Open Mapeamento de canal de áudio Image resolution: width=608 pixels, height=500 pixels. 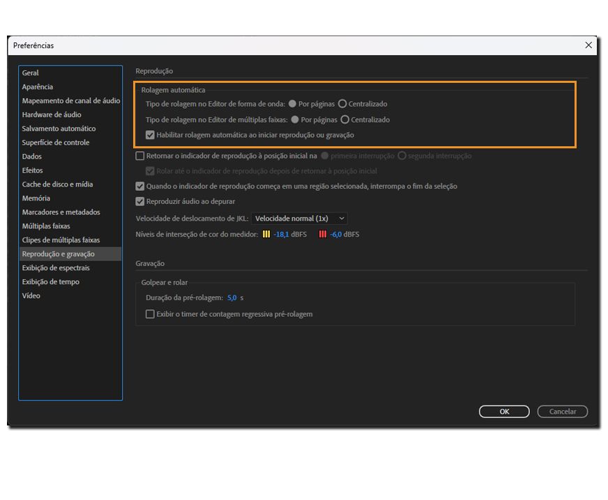click(x=70, y=101)
